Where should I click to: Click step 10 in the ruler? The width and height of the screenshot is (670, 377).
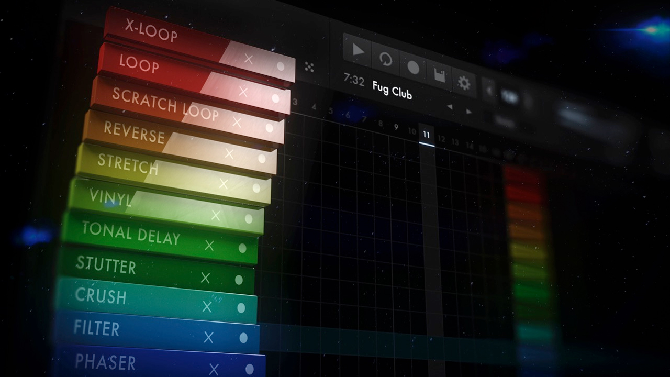(x=412, y=131)
